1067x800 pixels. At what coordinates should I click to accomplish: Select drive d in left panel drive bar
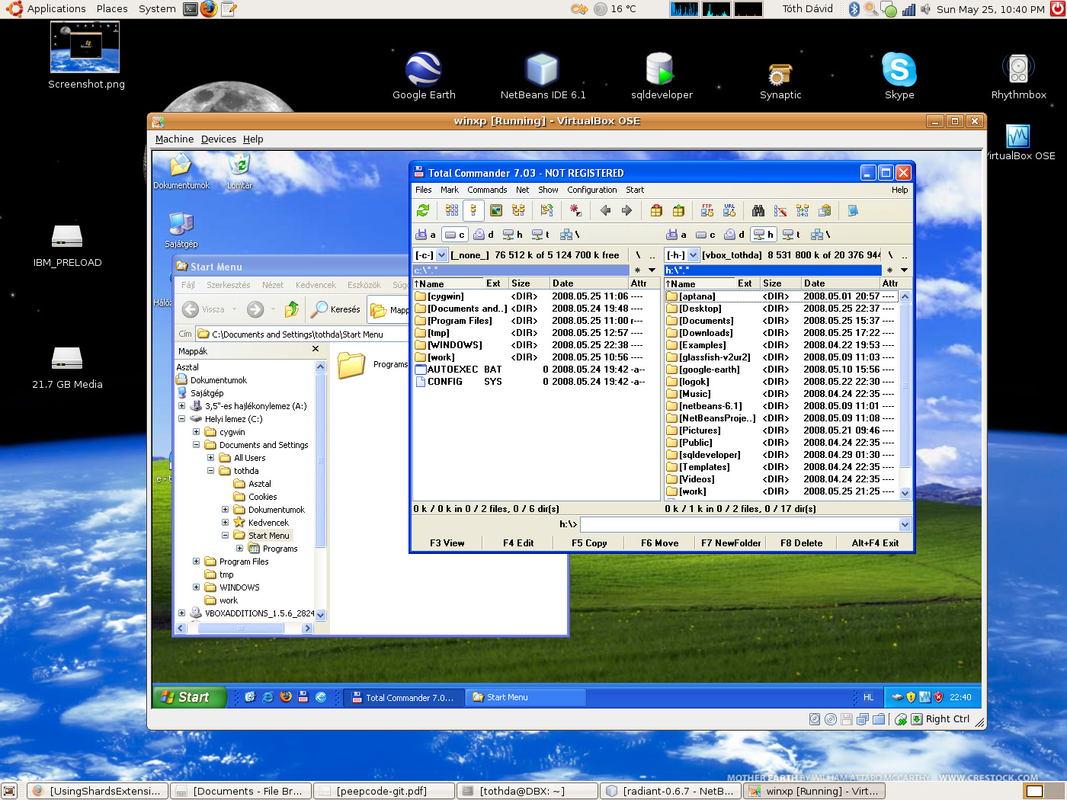pos(483,235)
